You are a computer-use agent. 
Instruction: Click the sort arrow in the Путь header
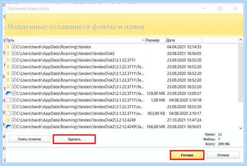point(143,40)
